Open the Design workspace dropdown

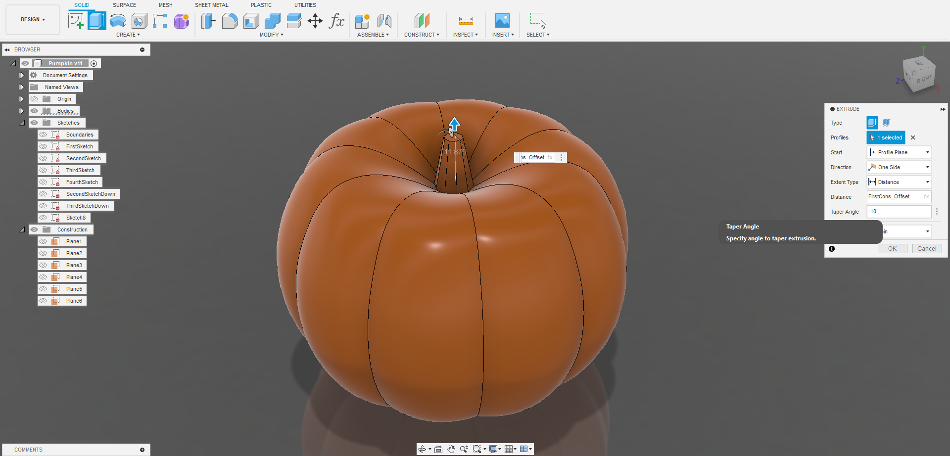(33, 20)
